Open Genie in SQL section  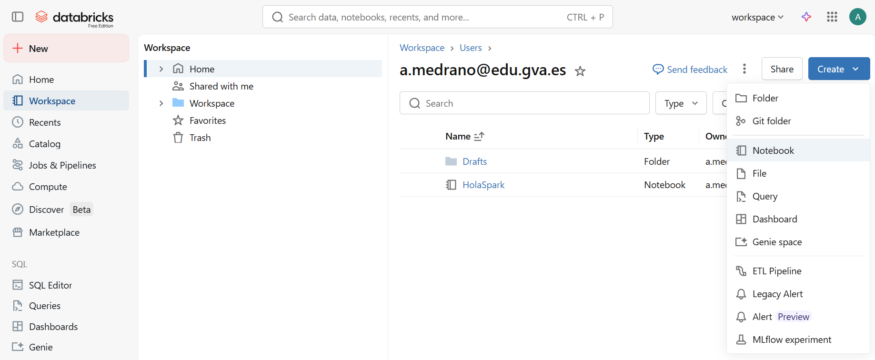[66, 347]
